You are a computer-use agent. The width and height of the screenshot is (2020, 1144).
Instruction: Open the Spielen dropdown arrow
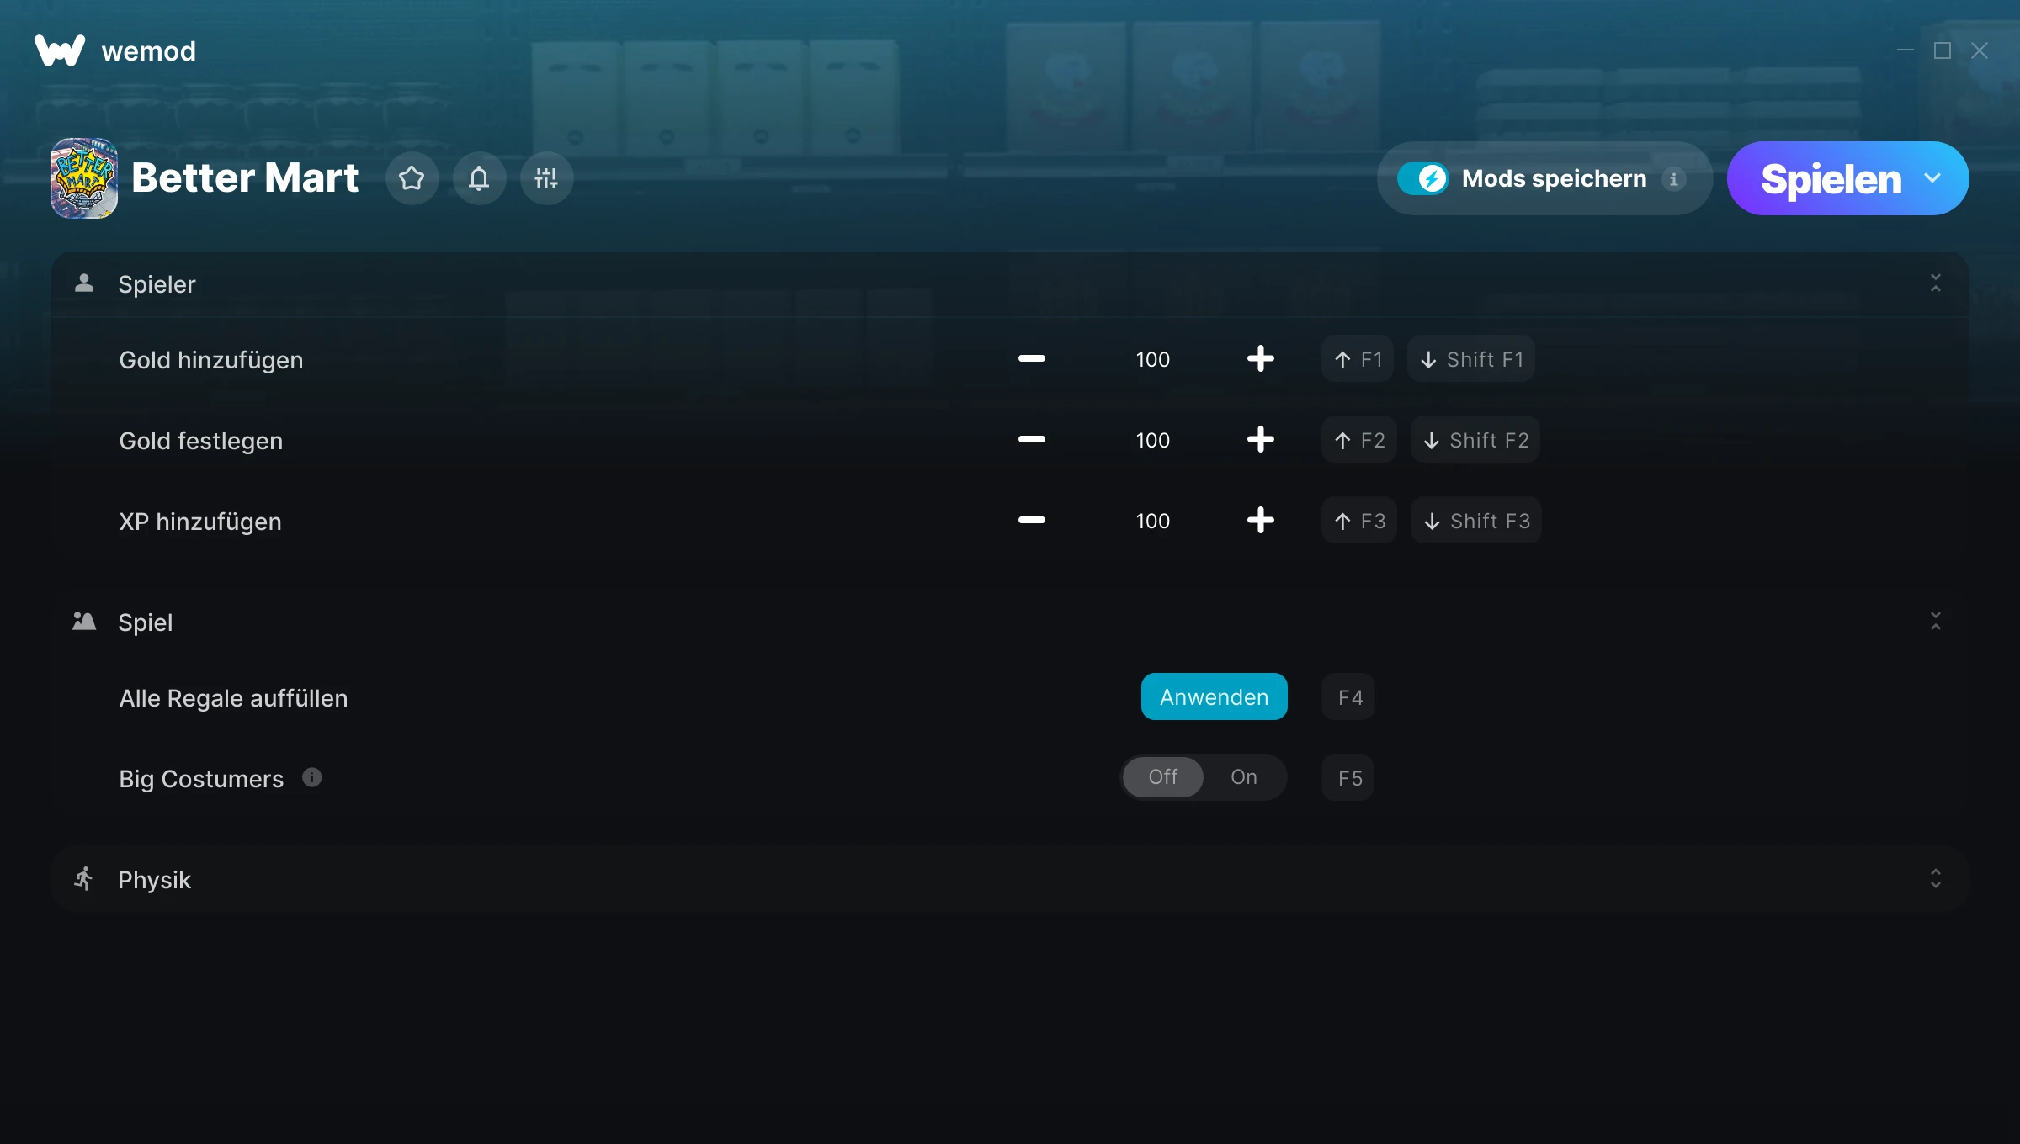coord(1932,178)
